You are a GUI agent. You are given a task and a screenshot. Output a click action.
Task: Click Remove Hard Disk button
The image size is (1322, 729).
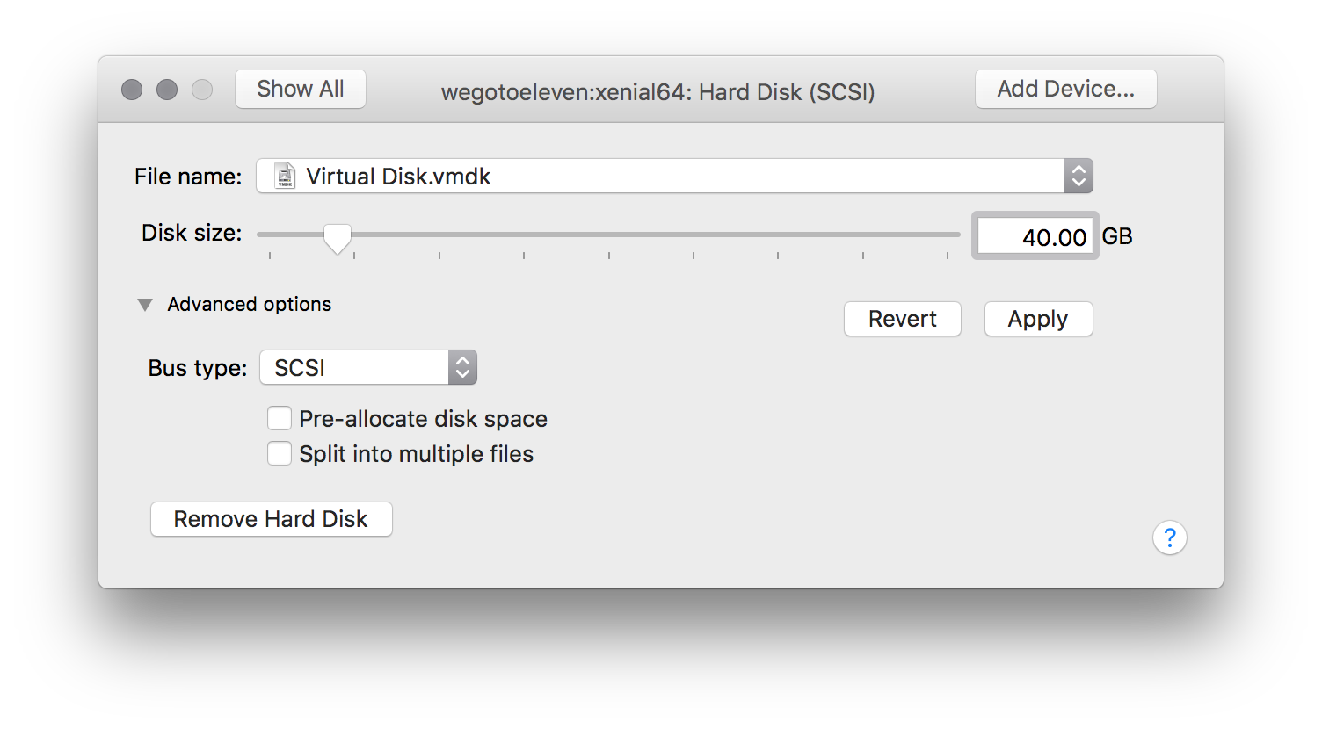[x=272, y=519]
